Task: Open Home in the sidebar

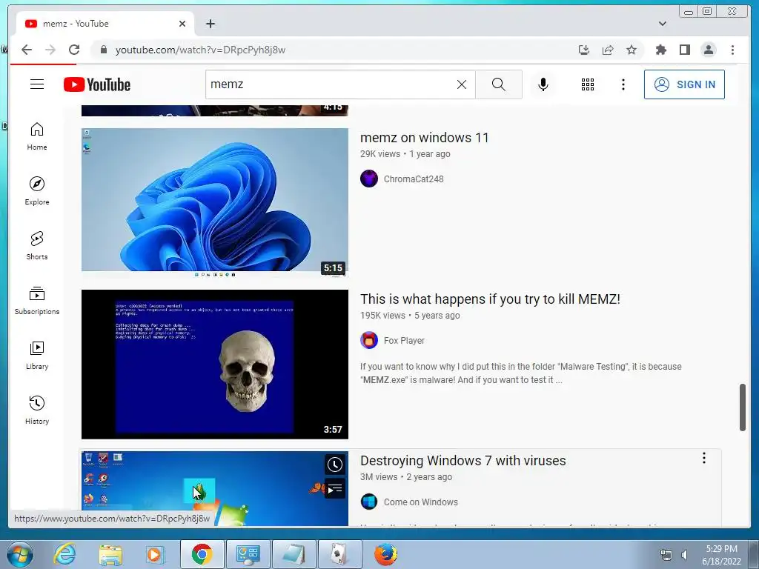Action: pos(37,136)
